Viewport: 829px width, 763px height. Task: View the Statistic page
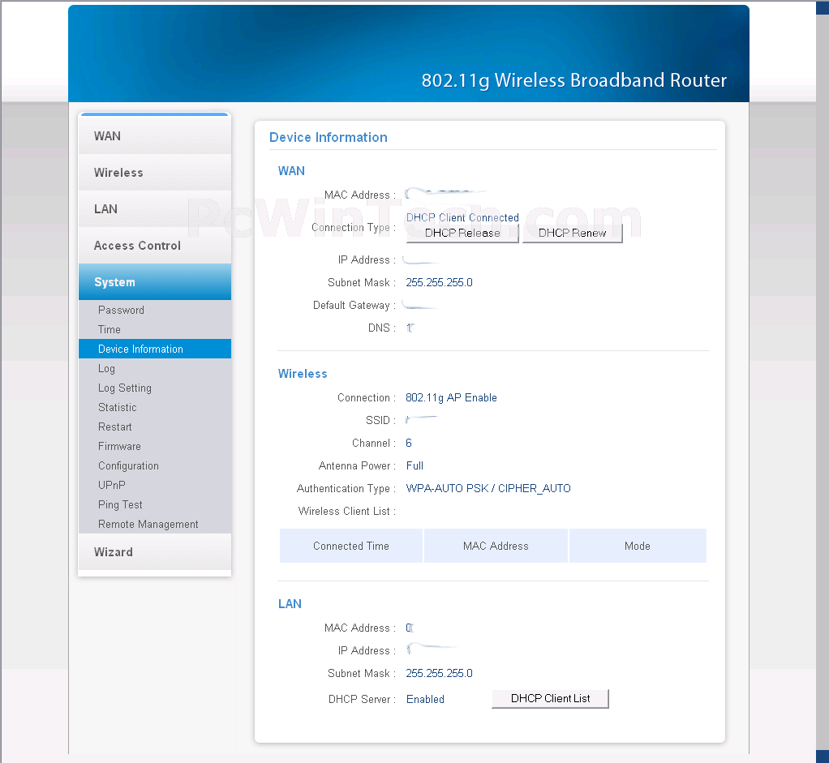118,407
